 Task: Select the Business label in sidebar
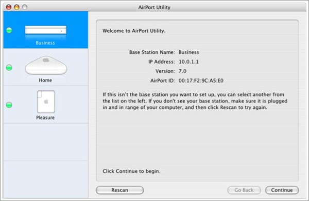pos(45,43)
